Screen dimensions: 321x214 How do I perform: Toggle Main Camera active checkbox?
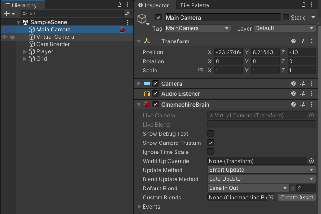click(x=159, y=17)
